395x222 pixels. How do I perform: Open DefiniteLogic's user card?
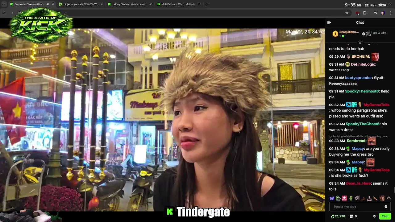pyautogui.click(x=363, y=64)
